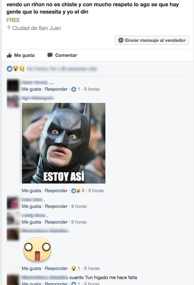The image size is (194, 285).
Task: Open the reactions count on the Batman meme comment
Action: 78,191
